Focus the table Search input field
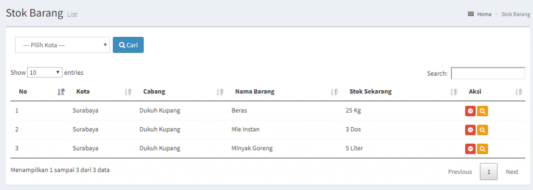Image resolution: width=533 pixels, height=190 pixels. tap(488, 73)
